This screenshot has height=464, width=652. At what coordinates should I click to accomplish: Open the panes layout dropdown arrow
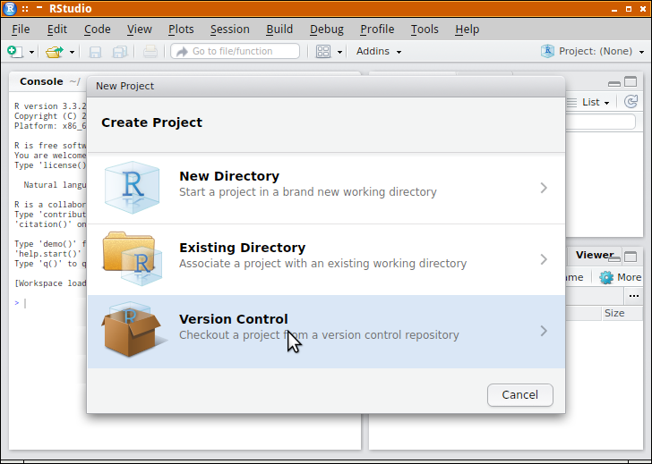pos(339,52)
